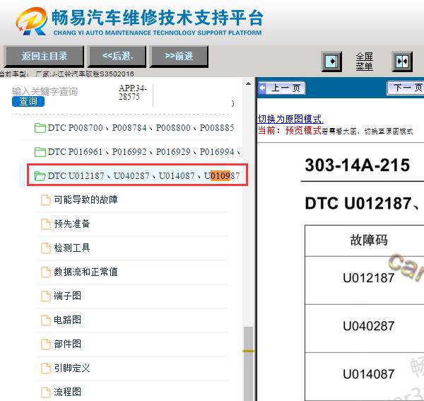The width and height of the screenshot is (424, 401).
Task: Go back with <<后退 button
Action: coord(117,57)
